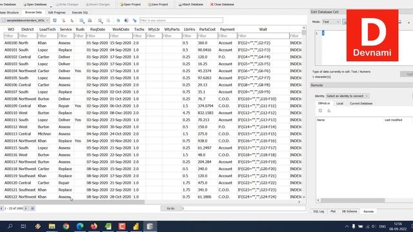Select cell Michner in LeadTech column
This screenshot has height=232, width=413.
point(47,134)
